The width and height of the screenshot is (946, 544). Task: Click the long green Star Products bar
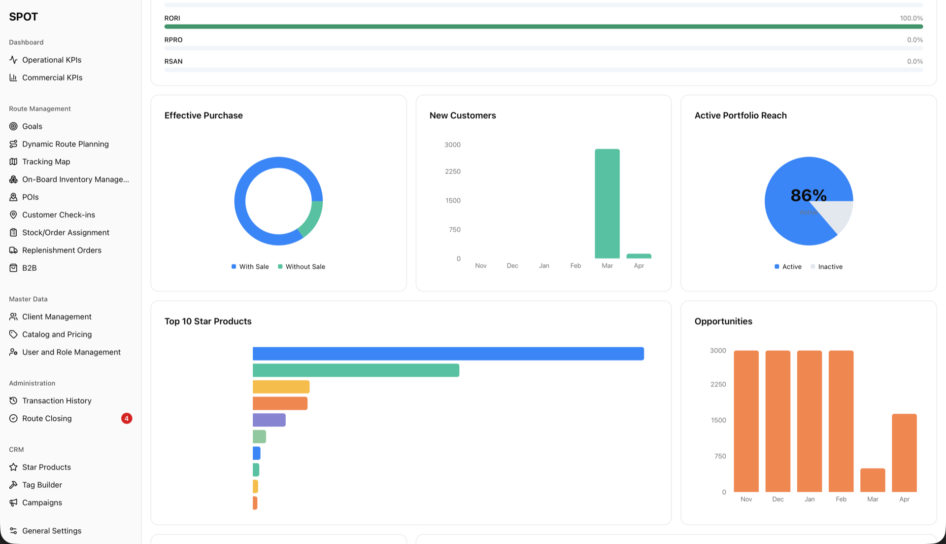click(356, 370)
